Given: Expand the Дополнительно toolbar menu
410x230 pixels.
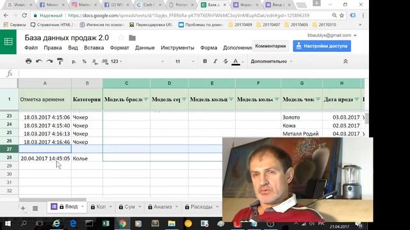Looking at the screenshot, I should pos(272,61).
